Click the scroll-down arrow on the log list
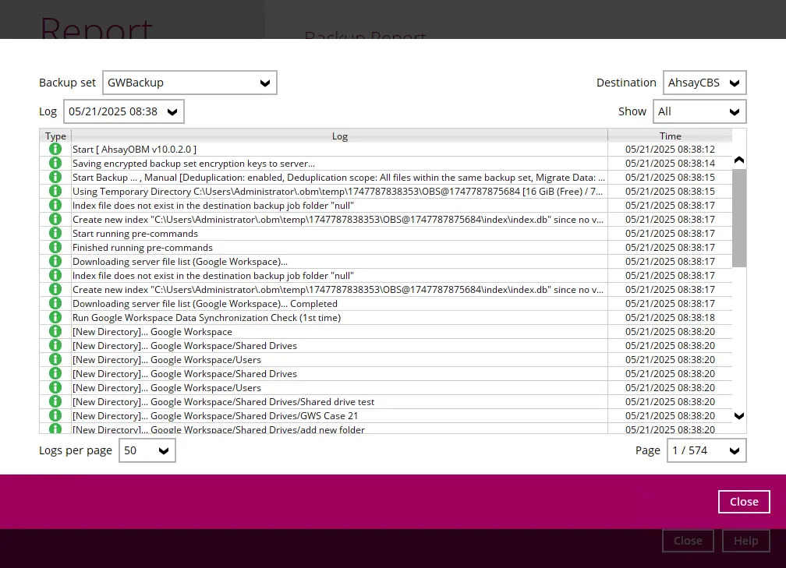 tap(738, 416)
